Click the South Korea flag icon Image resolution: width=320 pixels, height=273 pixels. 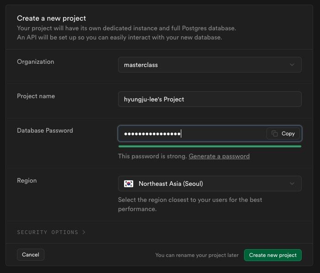[x=129, y=184]
